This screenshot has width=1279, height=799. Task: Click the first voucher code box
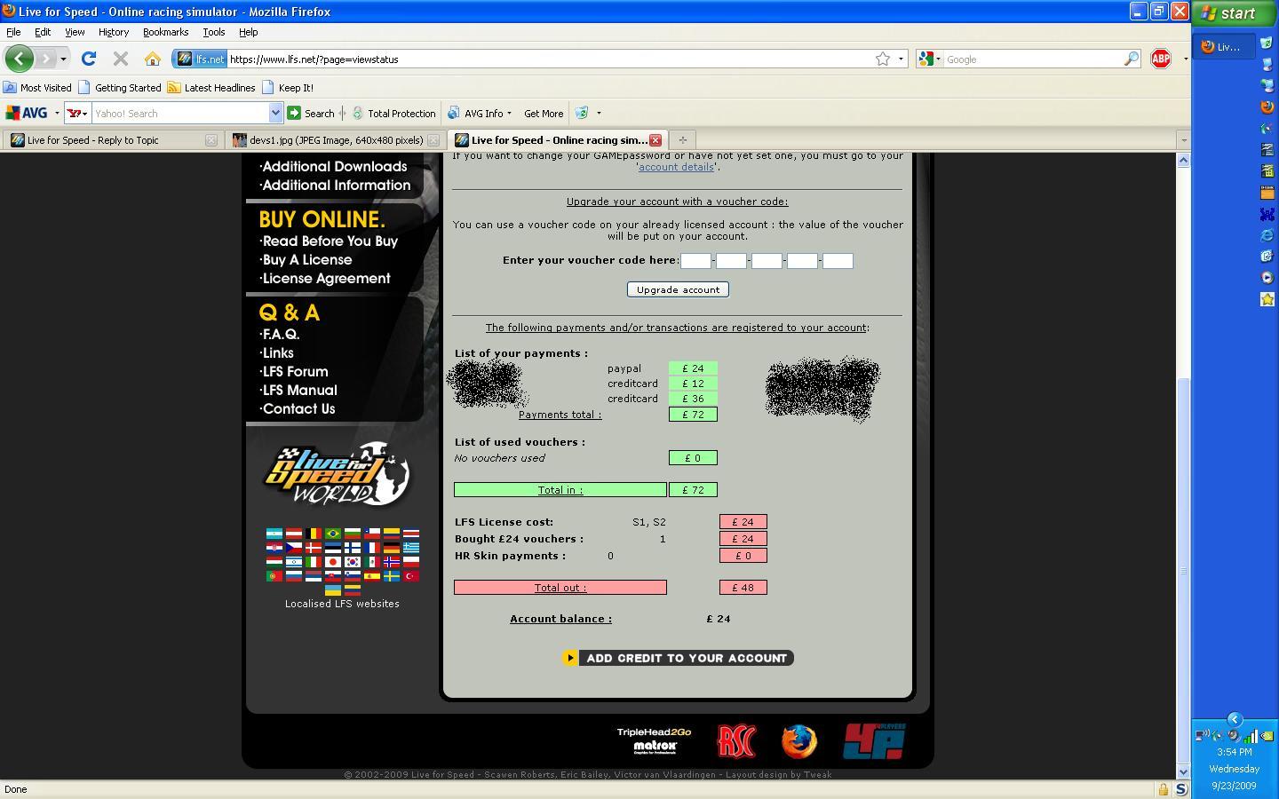tap(695, 261)
